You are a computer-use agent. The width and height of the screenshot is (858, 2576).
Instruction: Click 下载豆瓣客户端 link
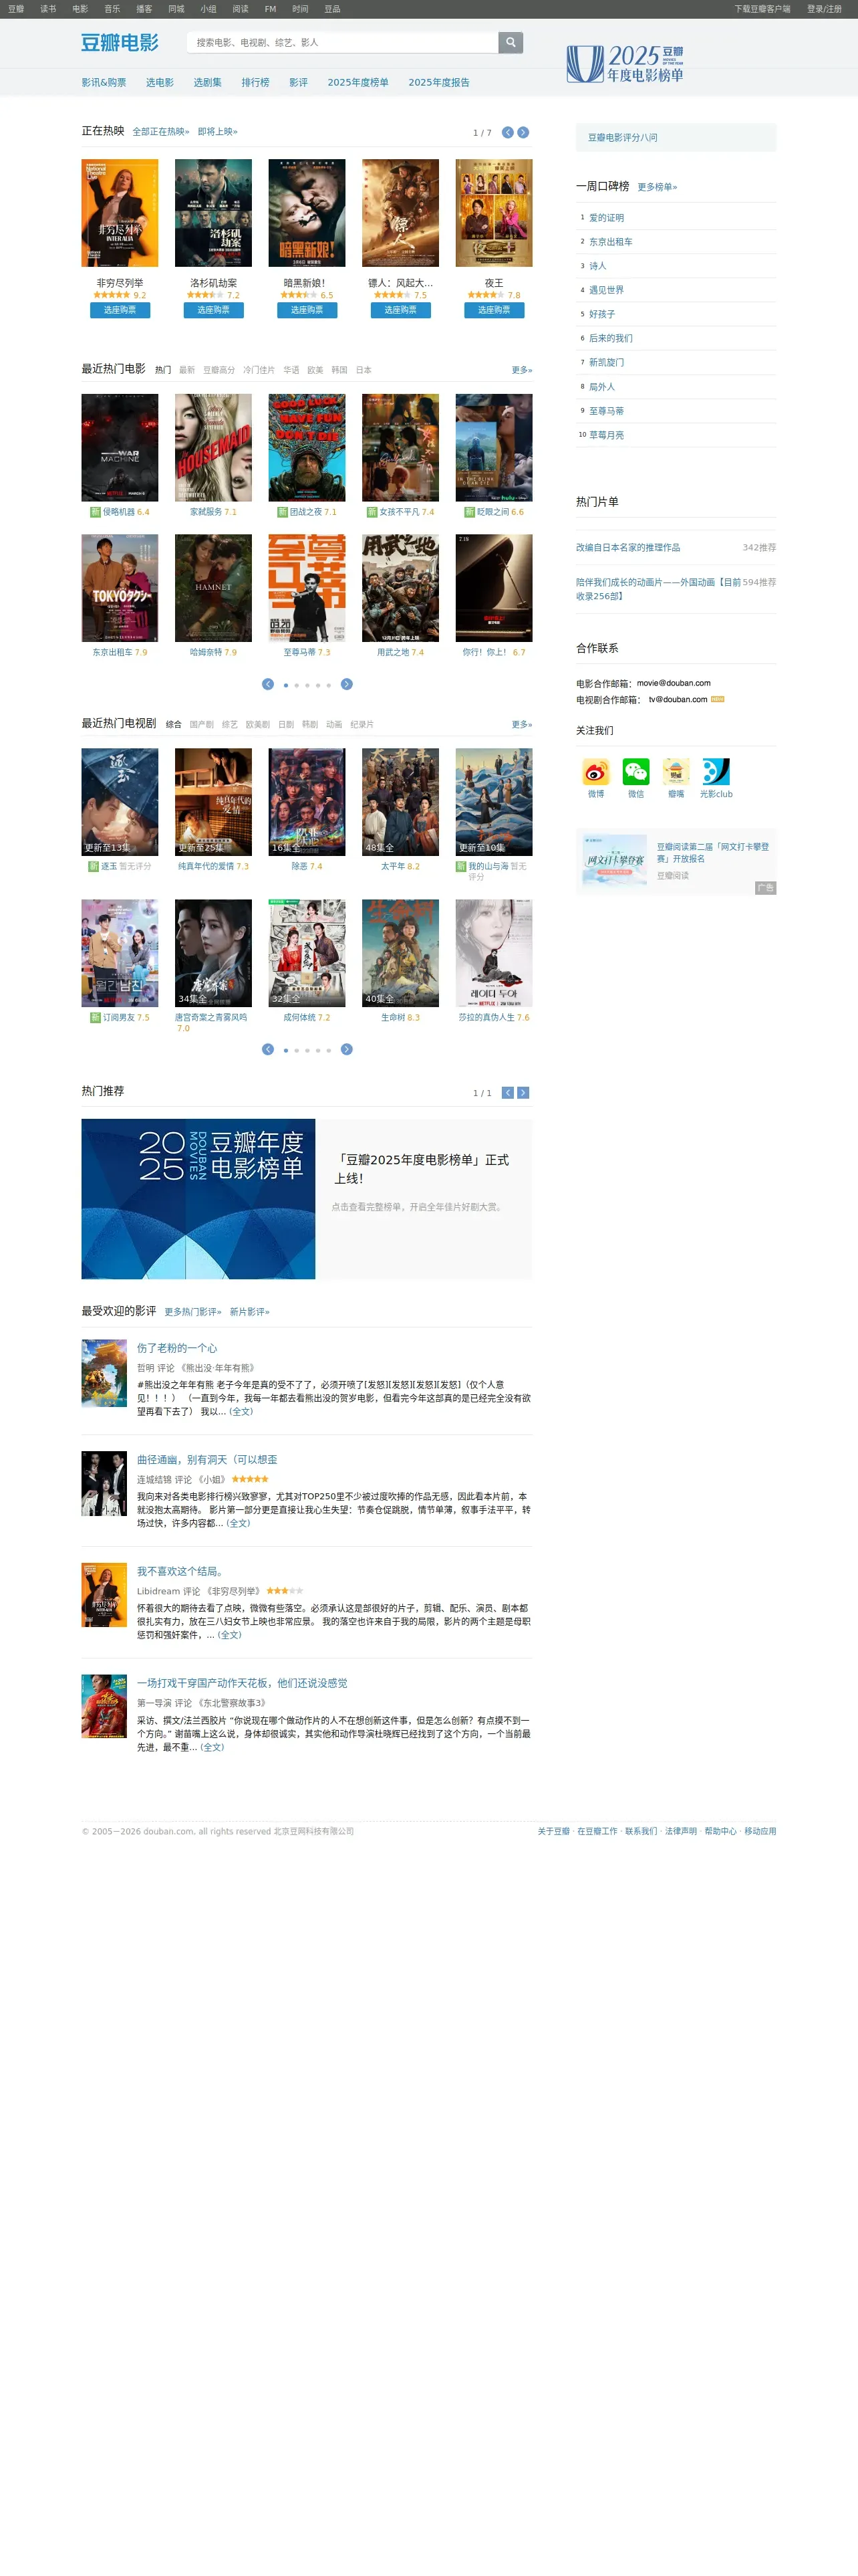pyautogui.click(x=762, y=9)
